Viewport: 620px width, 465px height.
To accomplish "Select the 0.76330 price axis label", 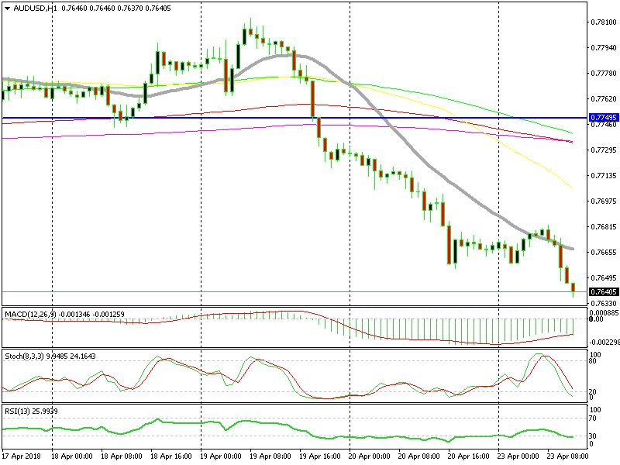I will [604, 304].
